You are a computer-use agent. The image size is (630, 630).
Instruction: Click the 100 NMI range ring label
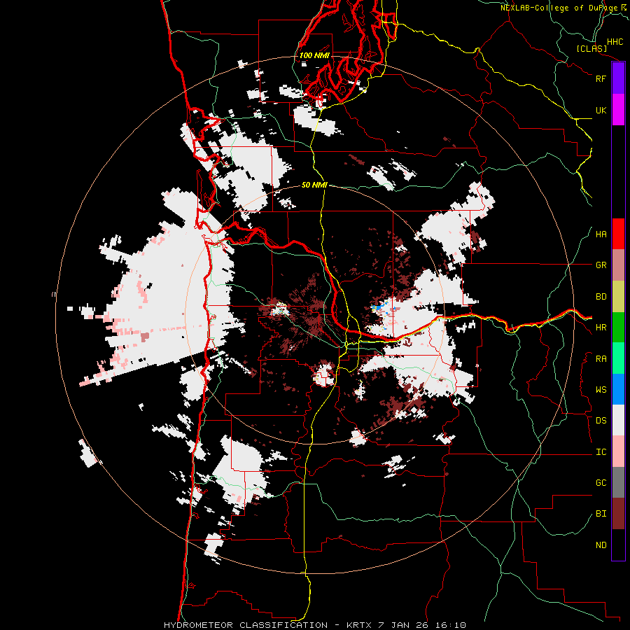(x=314, y=55)
